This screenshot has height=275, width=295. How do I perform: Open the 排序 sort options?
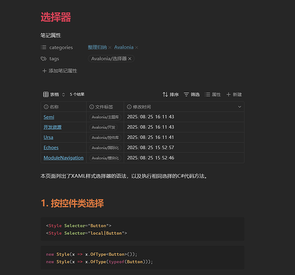click(170, 95)
